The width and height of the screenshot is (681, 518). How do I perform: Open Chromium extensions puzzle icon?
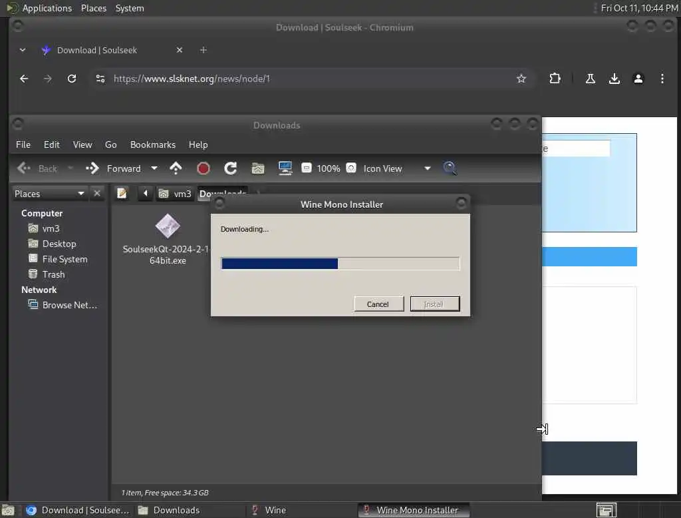(555, 79)
